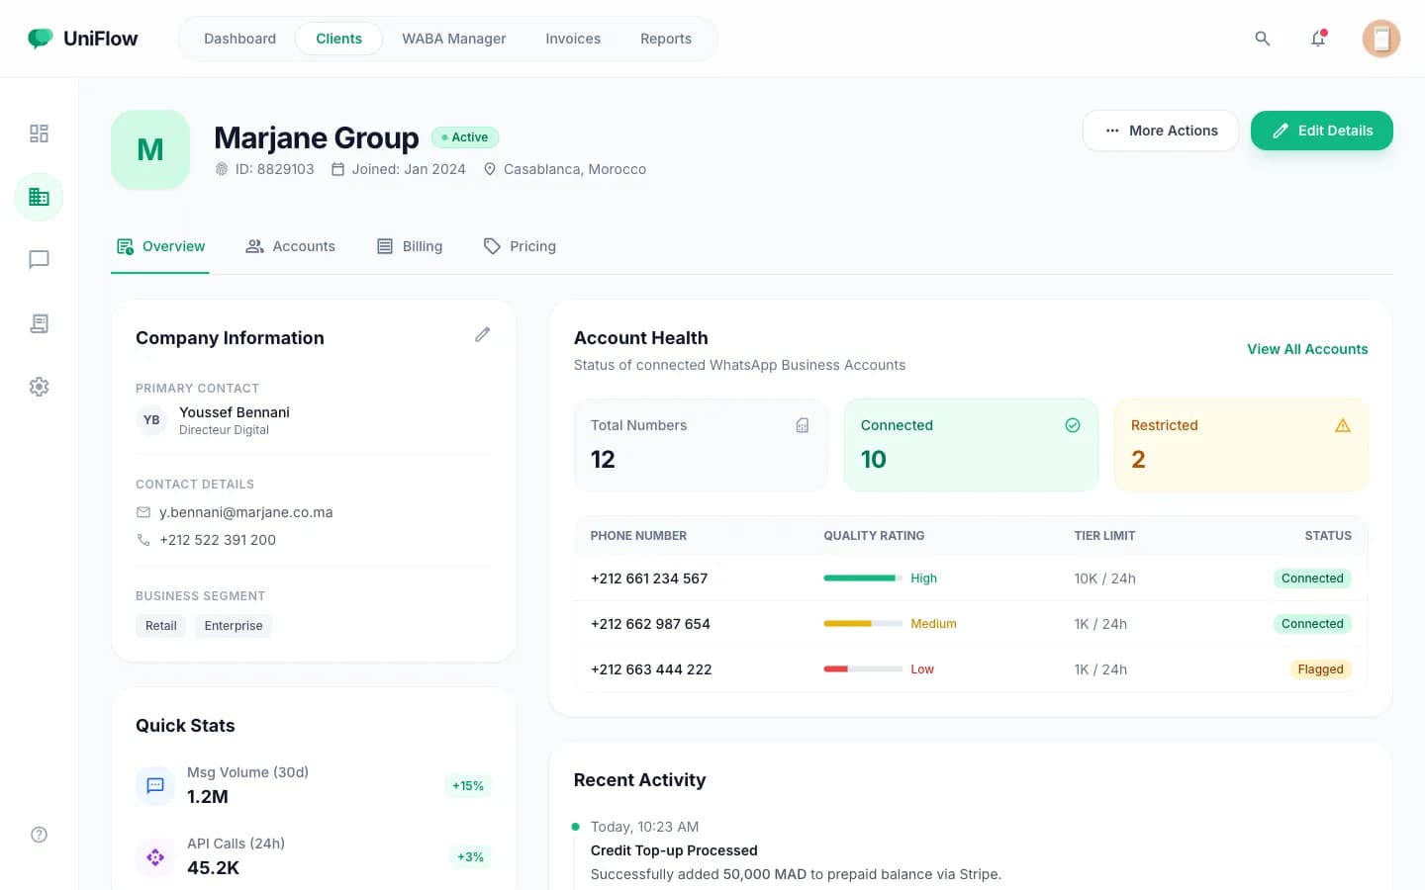Edit Company Information via the pencil icon
Viewport: 1425px width, 890px height.
483,334
